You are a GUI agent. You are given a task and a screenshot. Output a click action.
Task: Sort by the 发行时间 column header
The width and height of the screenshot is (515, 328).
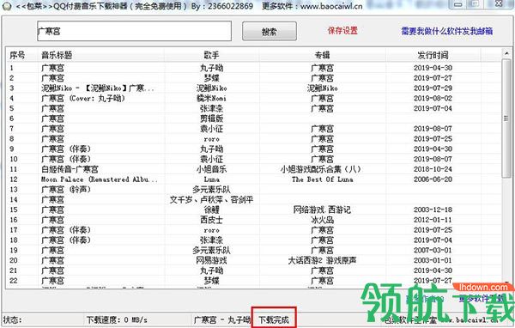point(433,55)
